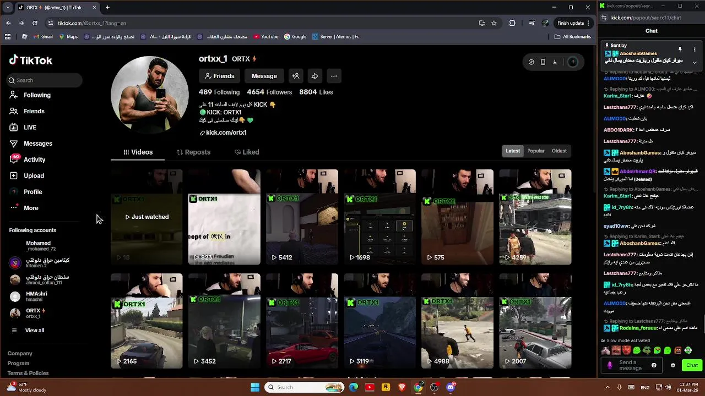
Task: Click the media control icon in Chrome toolbar
Action: pos(532,23)
